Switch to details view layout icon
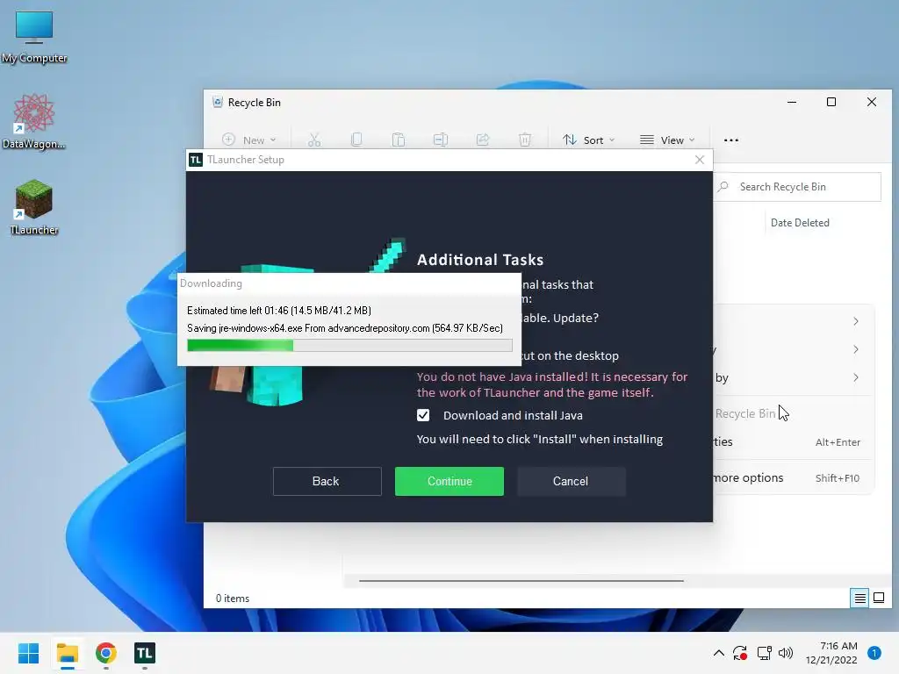The height and width of the screenshot is (674, 899). (x=860, y=599)
